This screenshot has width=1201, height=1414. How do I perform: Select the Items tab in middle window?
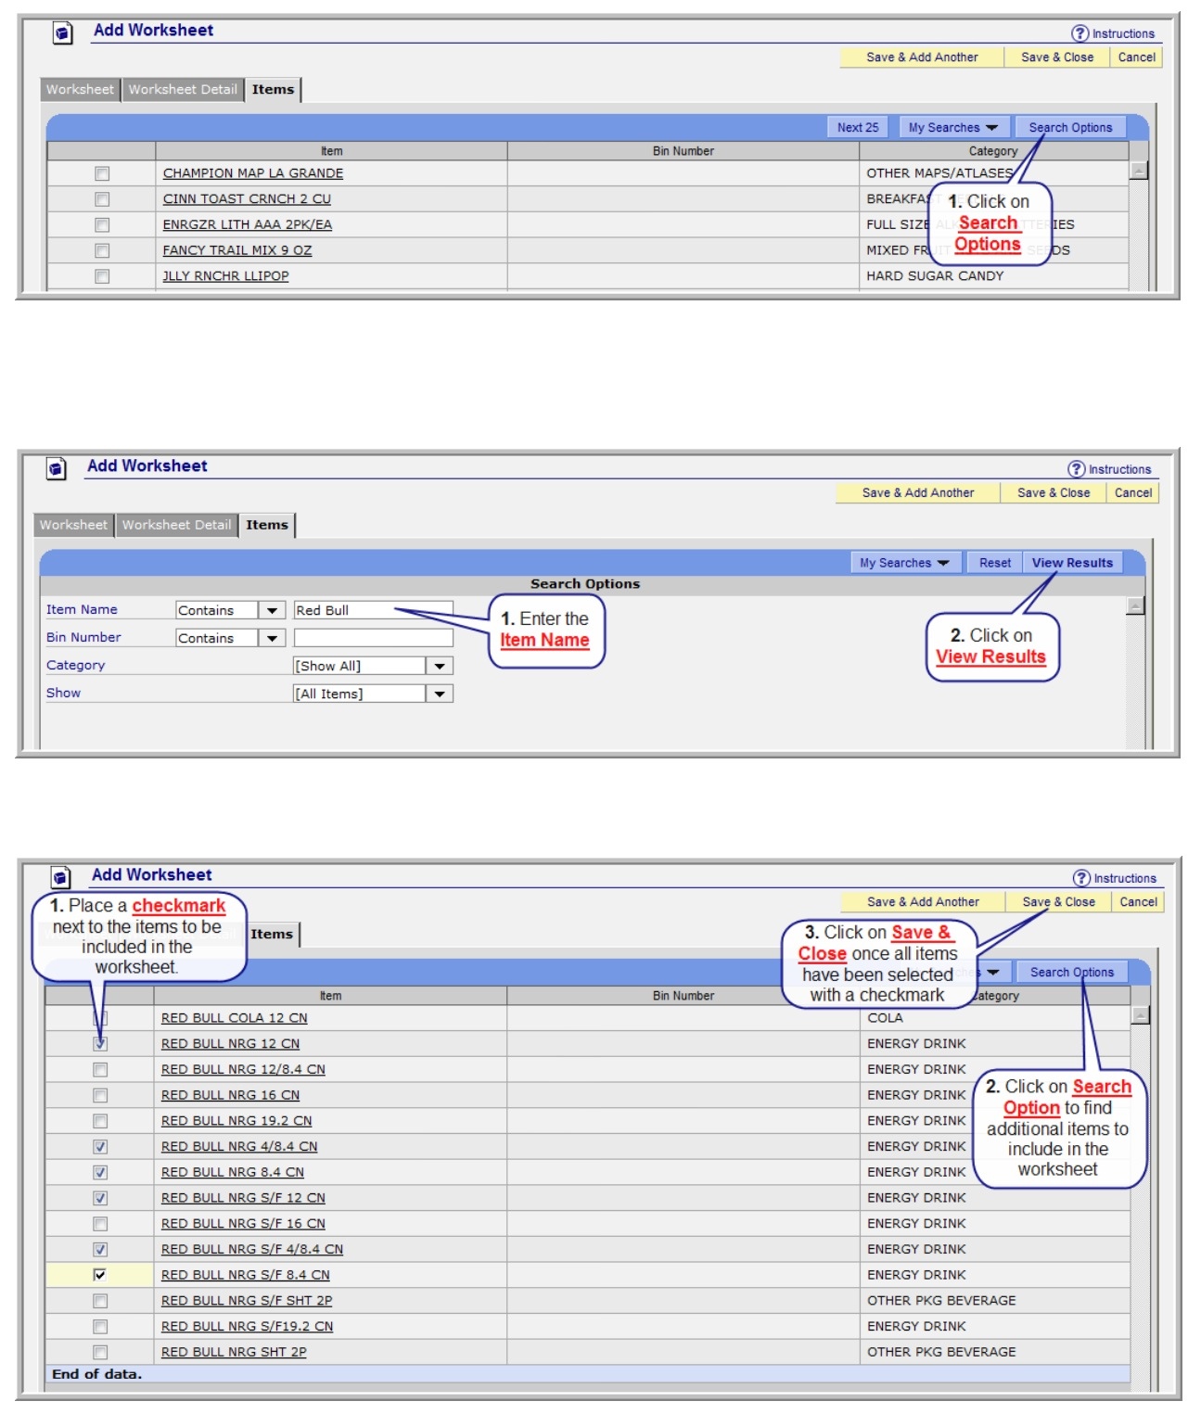coord(267,525)
